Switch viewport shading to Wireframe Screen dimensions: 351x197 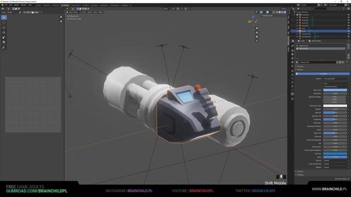pyautogui.click(x=277, y=12)
